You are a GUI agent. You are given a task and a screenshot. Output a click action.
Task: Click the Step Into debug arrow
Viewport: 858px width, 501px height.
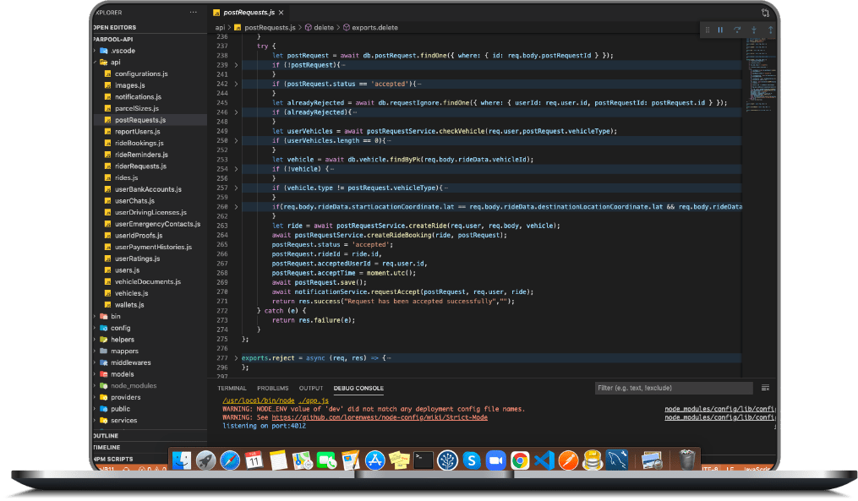[x=754, y=30]
